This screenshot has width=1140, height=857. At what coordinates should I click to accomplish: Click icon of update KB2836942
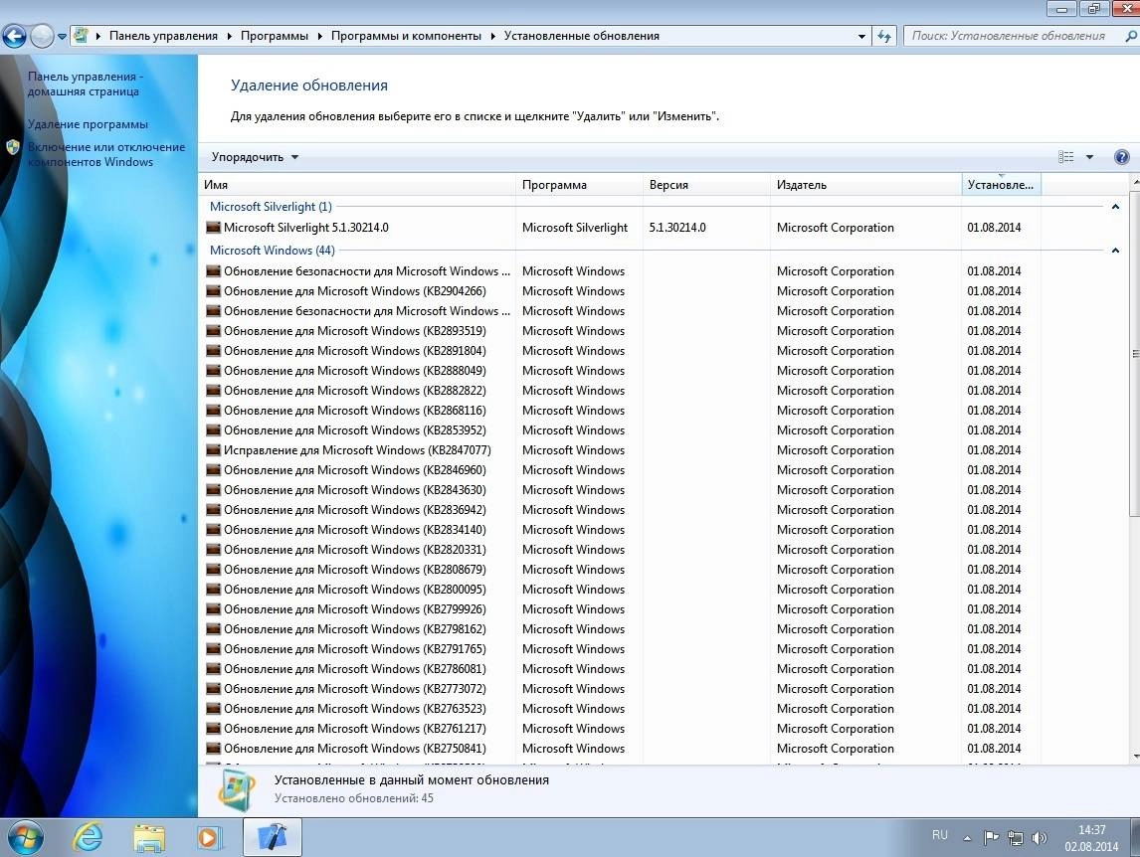click(213, 510)
